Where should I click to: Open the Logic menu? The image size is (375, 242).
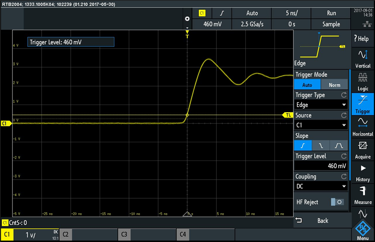[x=363, y=82]
